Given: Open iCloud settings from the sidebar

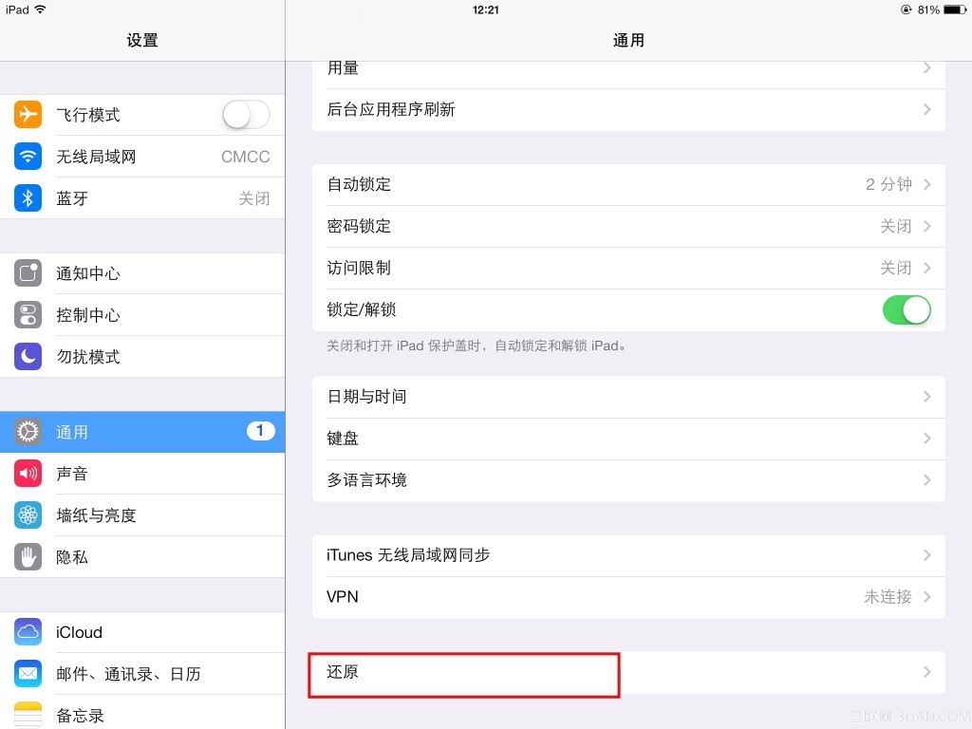Looking at the screenshot, I should 78,632.
